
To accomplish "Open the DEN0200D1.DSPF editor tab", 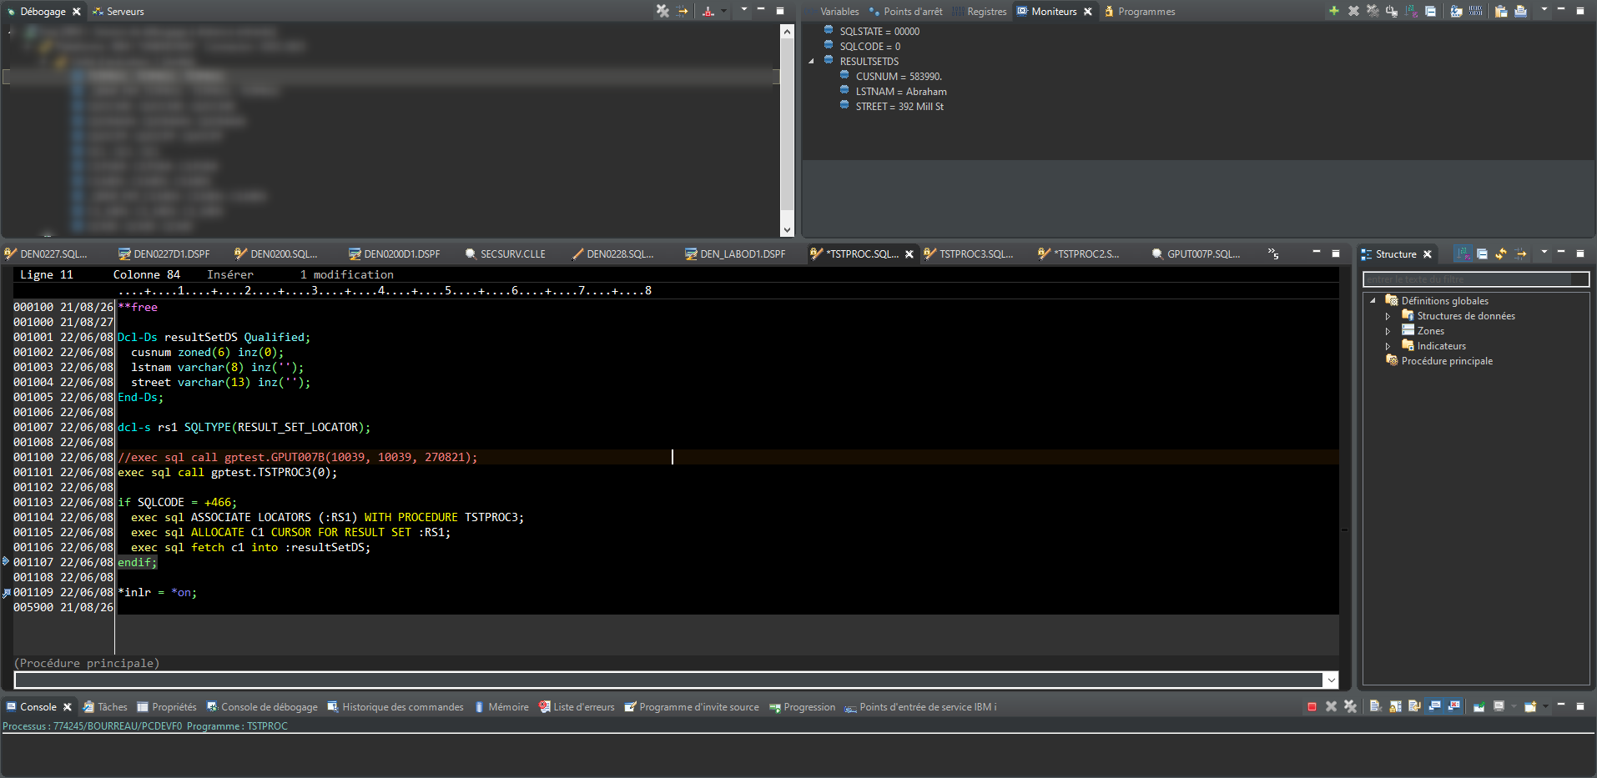I will (401, 254).
